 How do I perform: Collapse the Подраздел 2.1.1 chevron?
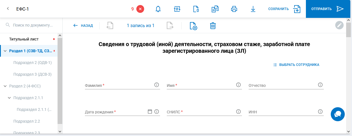(9, 98)
